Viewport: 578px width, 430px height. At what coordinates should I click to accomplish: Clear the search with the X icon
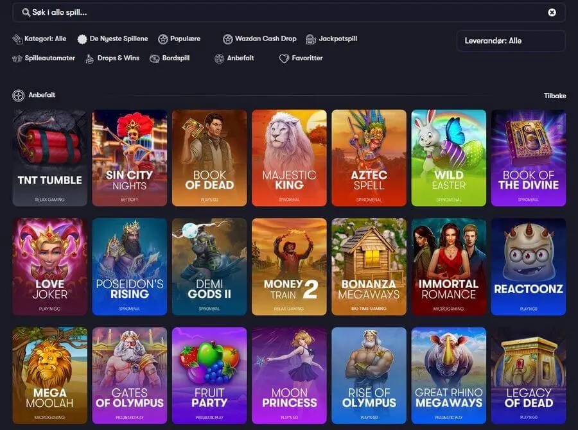(552, 13)
